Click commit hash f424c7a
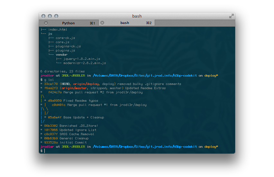274x177 pixels. [55, 92]
